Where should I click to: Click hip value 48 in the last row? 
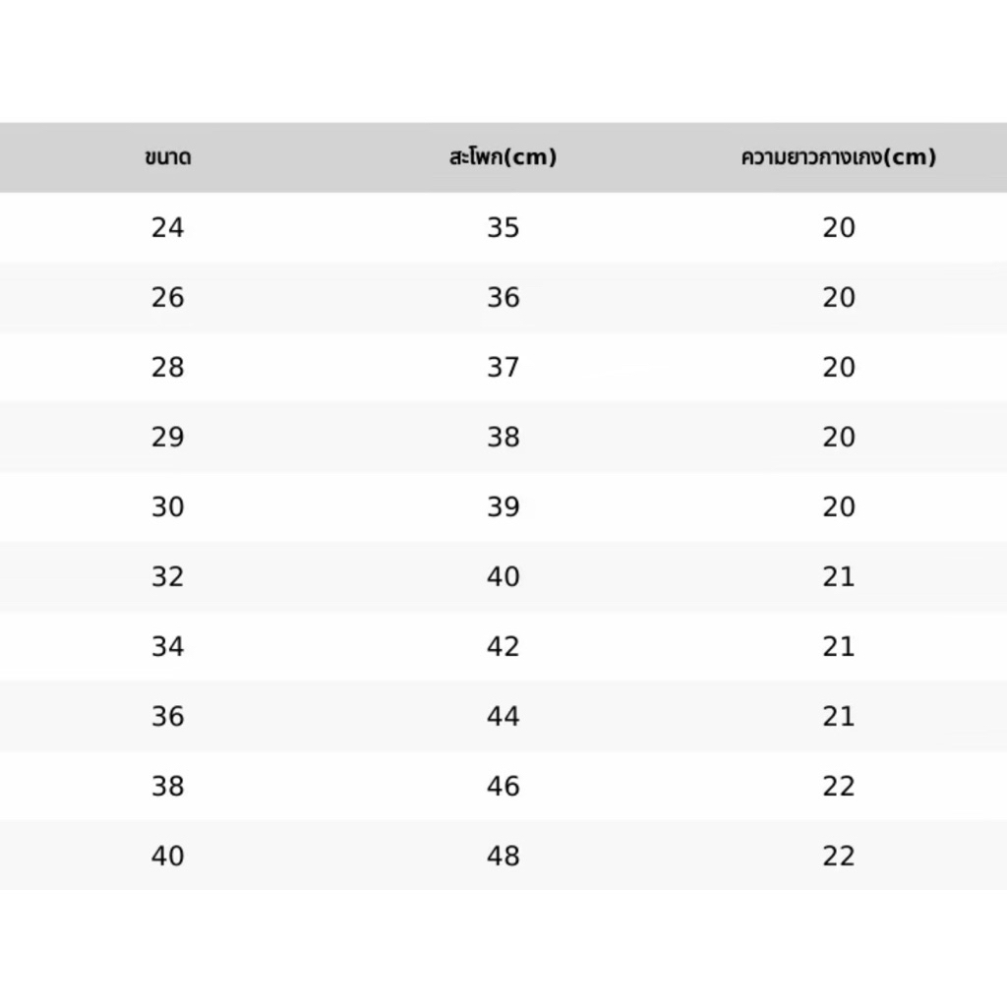click(503, 857)
